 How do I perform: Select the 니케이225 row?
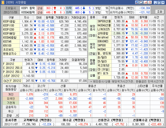point(131,29)
